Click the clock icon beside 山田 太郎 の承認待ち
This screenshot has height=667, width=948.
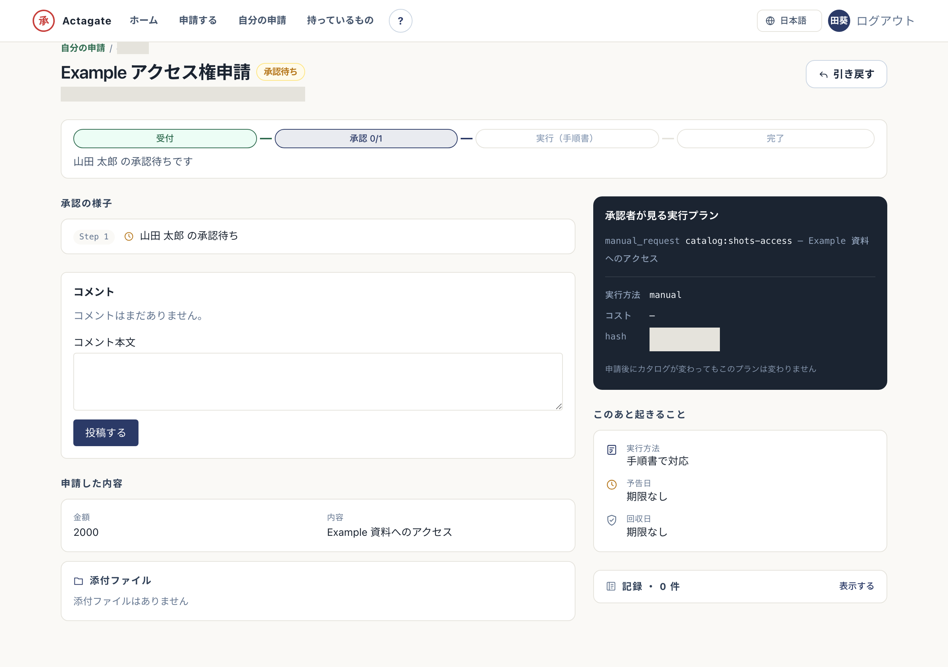[x=129, y=236]
